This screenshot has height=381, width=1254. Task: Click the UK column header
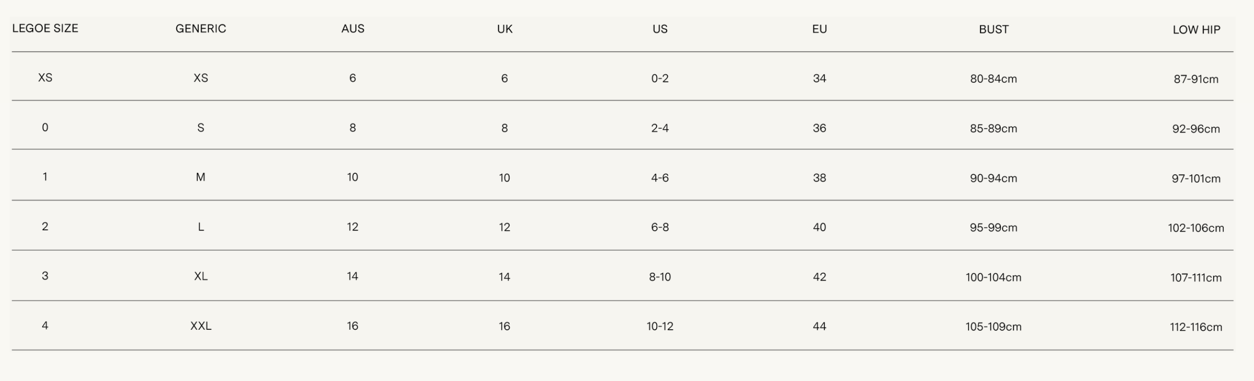coord(505,29)
